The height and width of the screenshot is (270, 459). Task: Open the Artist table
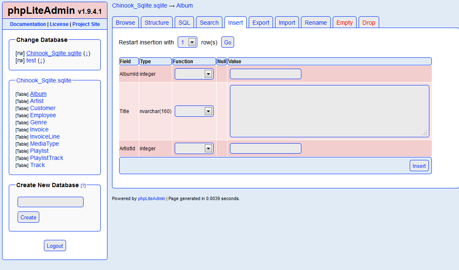37,101
